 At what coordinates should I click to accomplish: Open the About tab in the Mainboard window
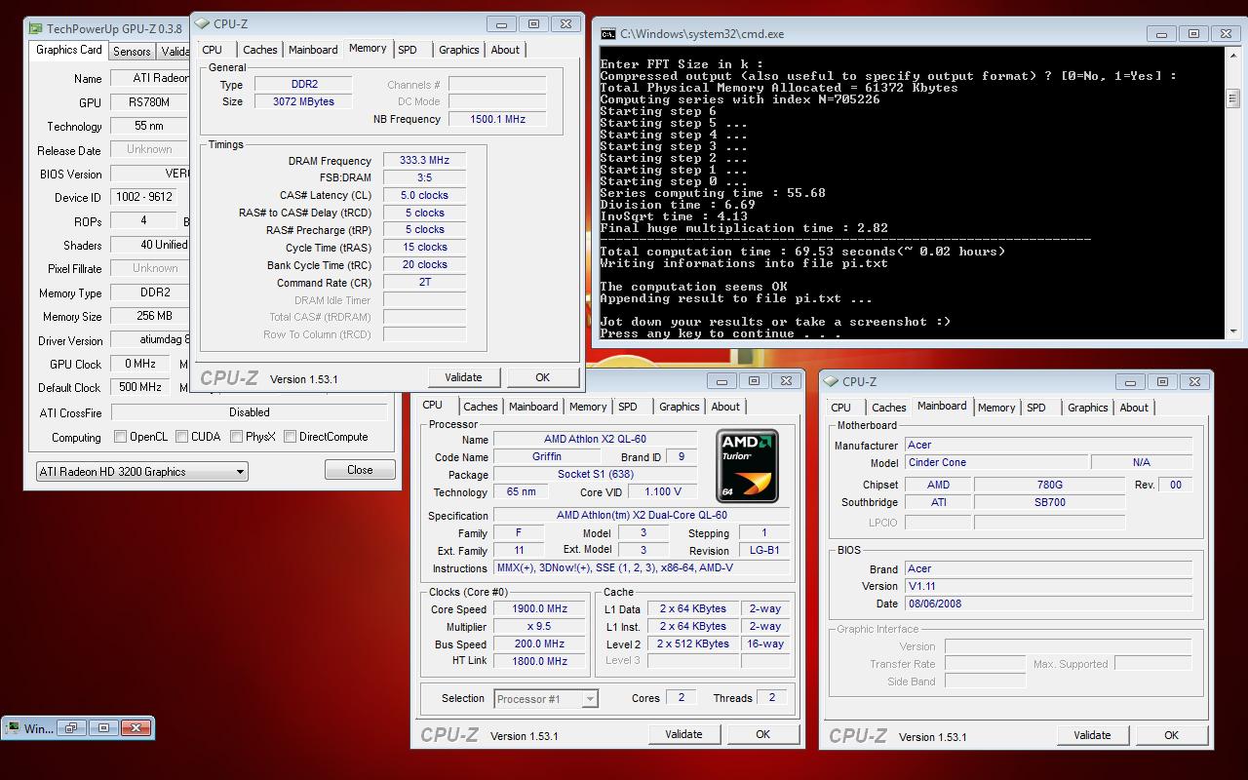coord(1134,408)
